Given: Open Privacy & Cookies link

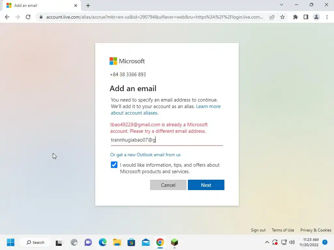Looking at the screenshot, I should (x=316, y=230).
